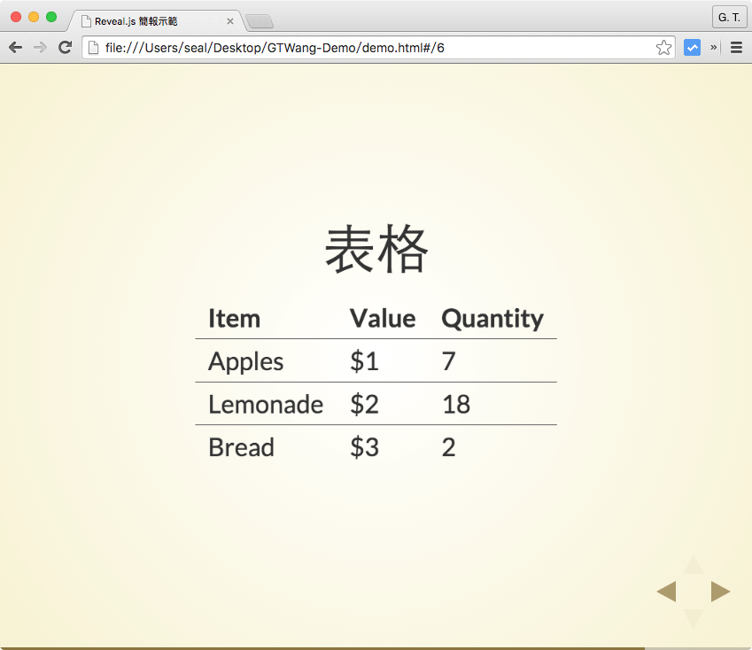752x650 pixels.
Task: Click the yellow minimize traffic light
Action: [x=34, y=16]
